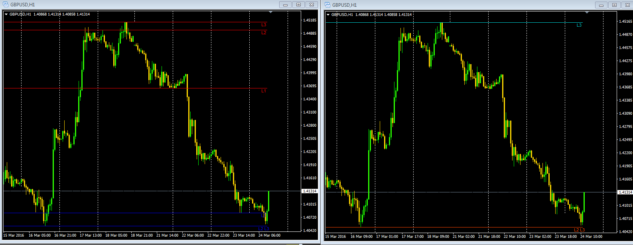Click the left window's chart icon in title bar
The width and height of the screenshot is (633, 245).
6,5
